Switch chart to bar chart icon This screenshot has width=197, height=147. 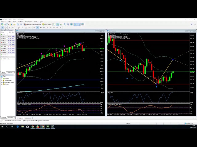coord(54,24)
